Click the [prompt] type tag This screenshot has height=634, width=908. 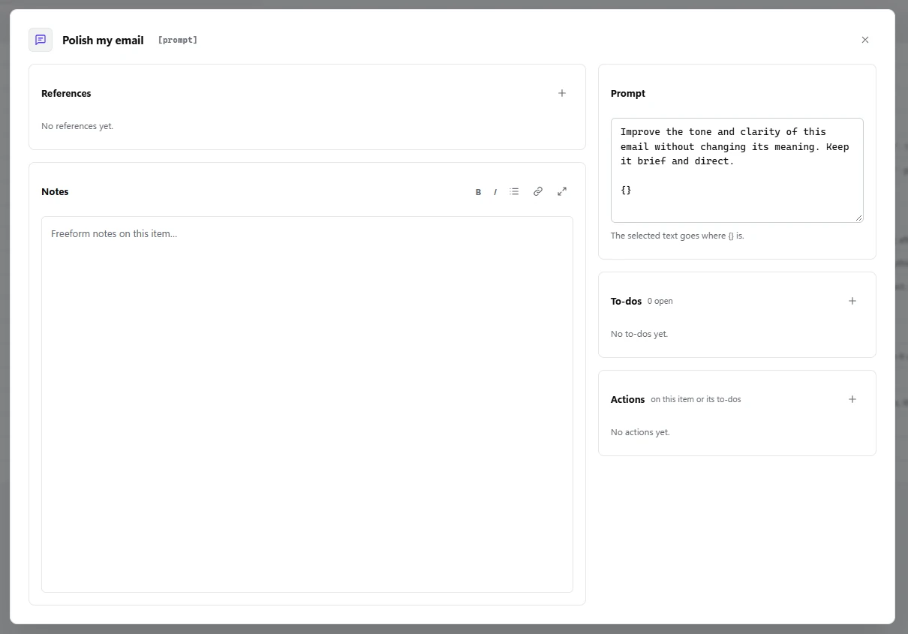click(x=178, y=40)
